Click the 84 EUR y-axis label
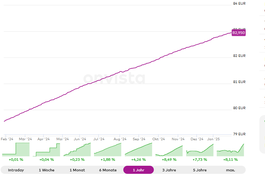265x176 pixels. click(x=239, y=3)
